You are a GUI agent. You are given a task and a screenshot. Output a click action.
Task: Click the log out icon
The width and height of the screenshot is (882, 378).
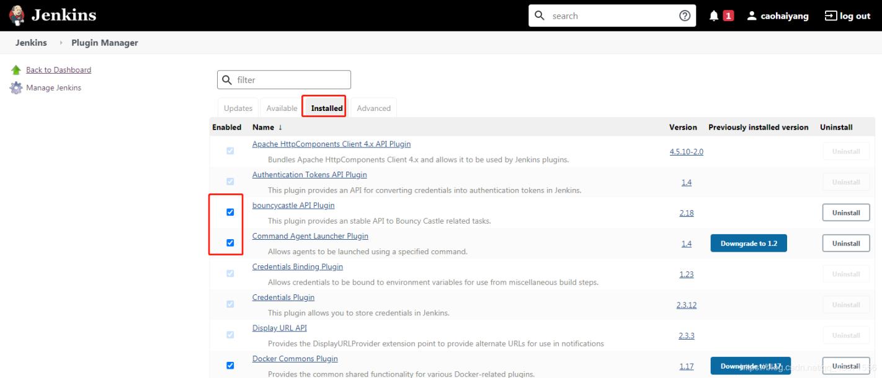[831, 16]
